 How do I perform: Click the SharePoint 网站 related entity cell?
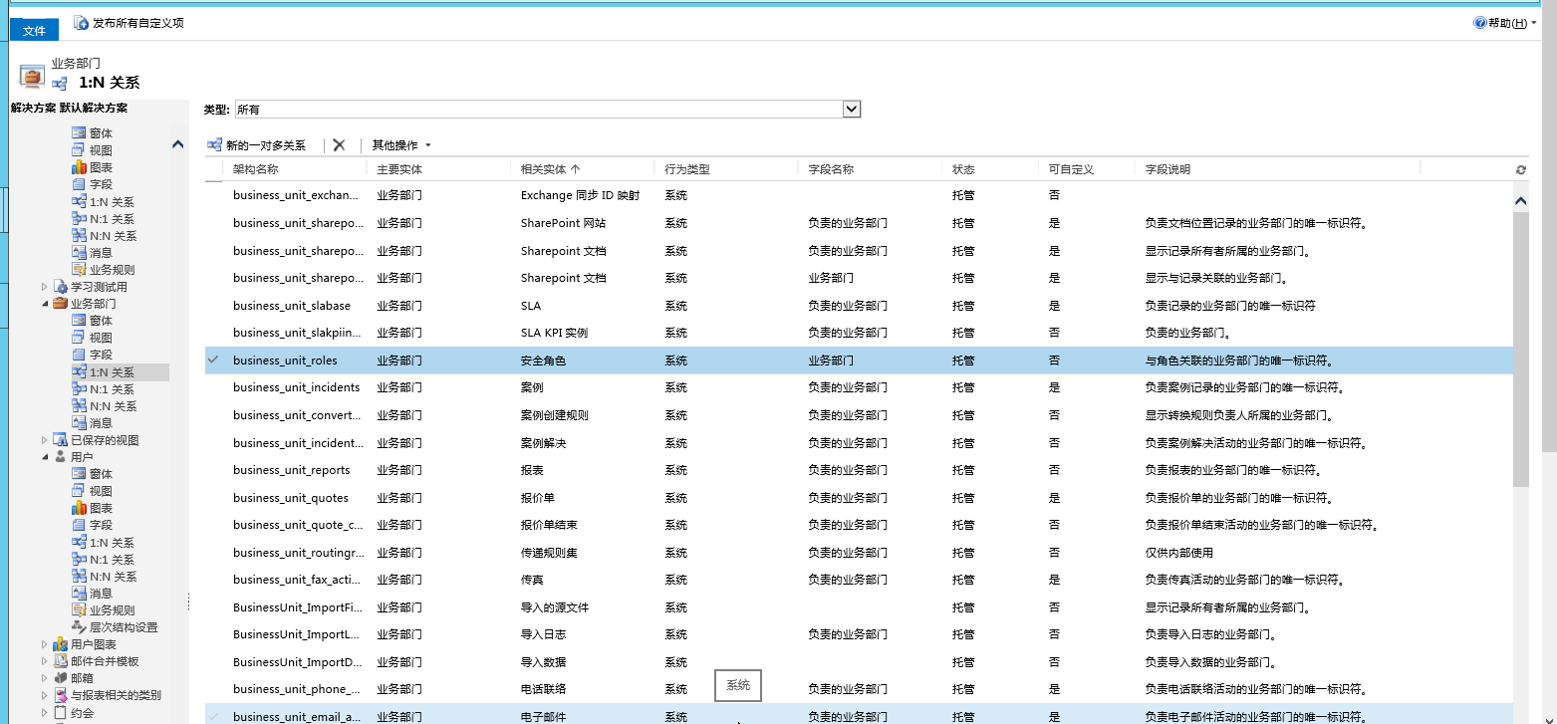563,223
